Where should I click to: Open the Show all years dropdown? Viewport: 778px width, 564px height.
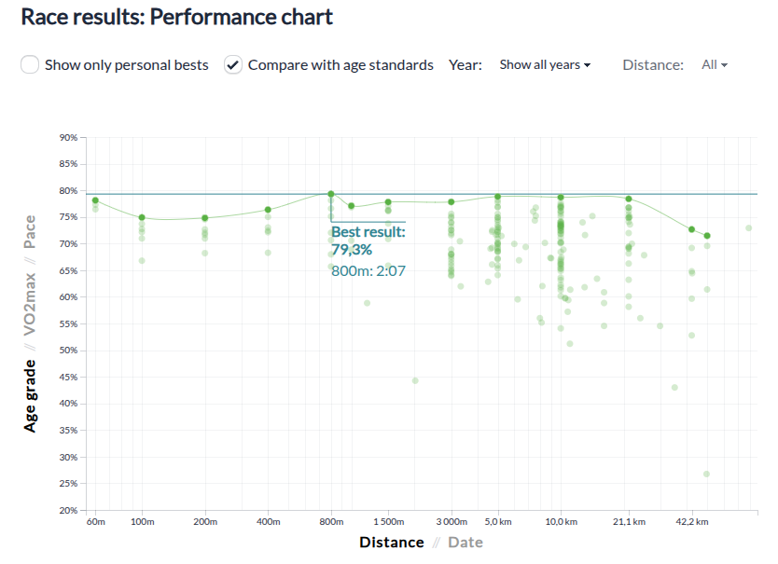tap(545, 65)
